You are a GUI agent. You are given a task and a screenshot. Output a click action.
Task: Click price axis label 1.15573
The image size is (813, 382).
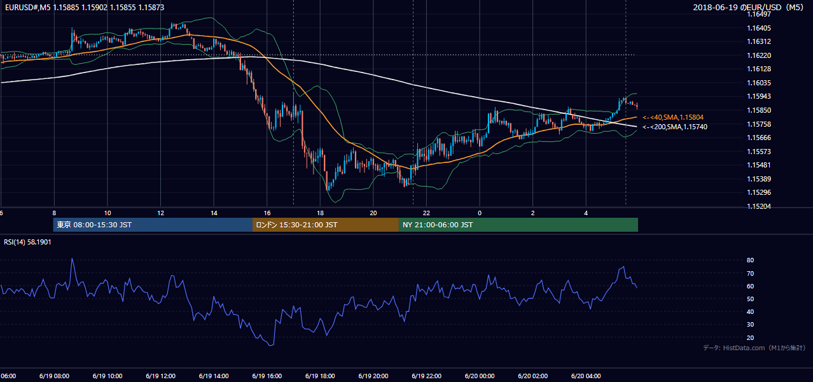[758, 152]
